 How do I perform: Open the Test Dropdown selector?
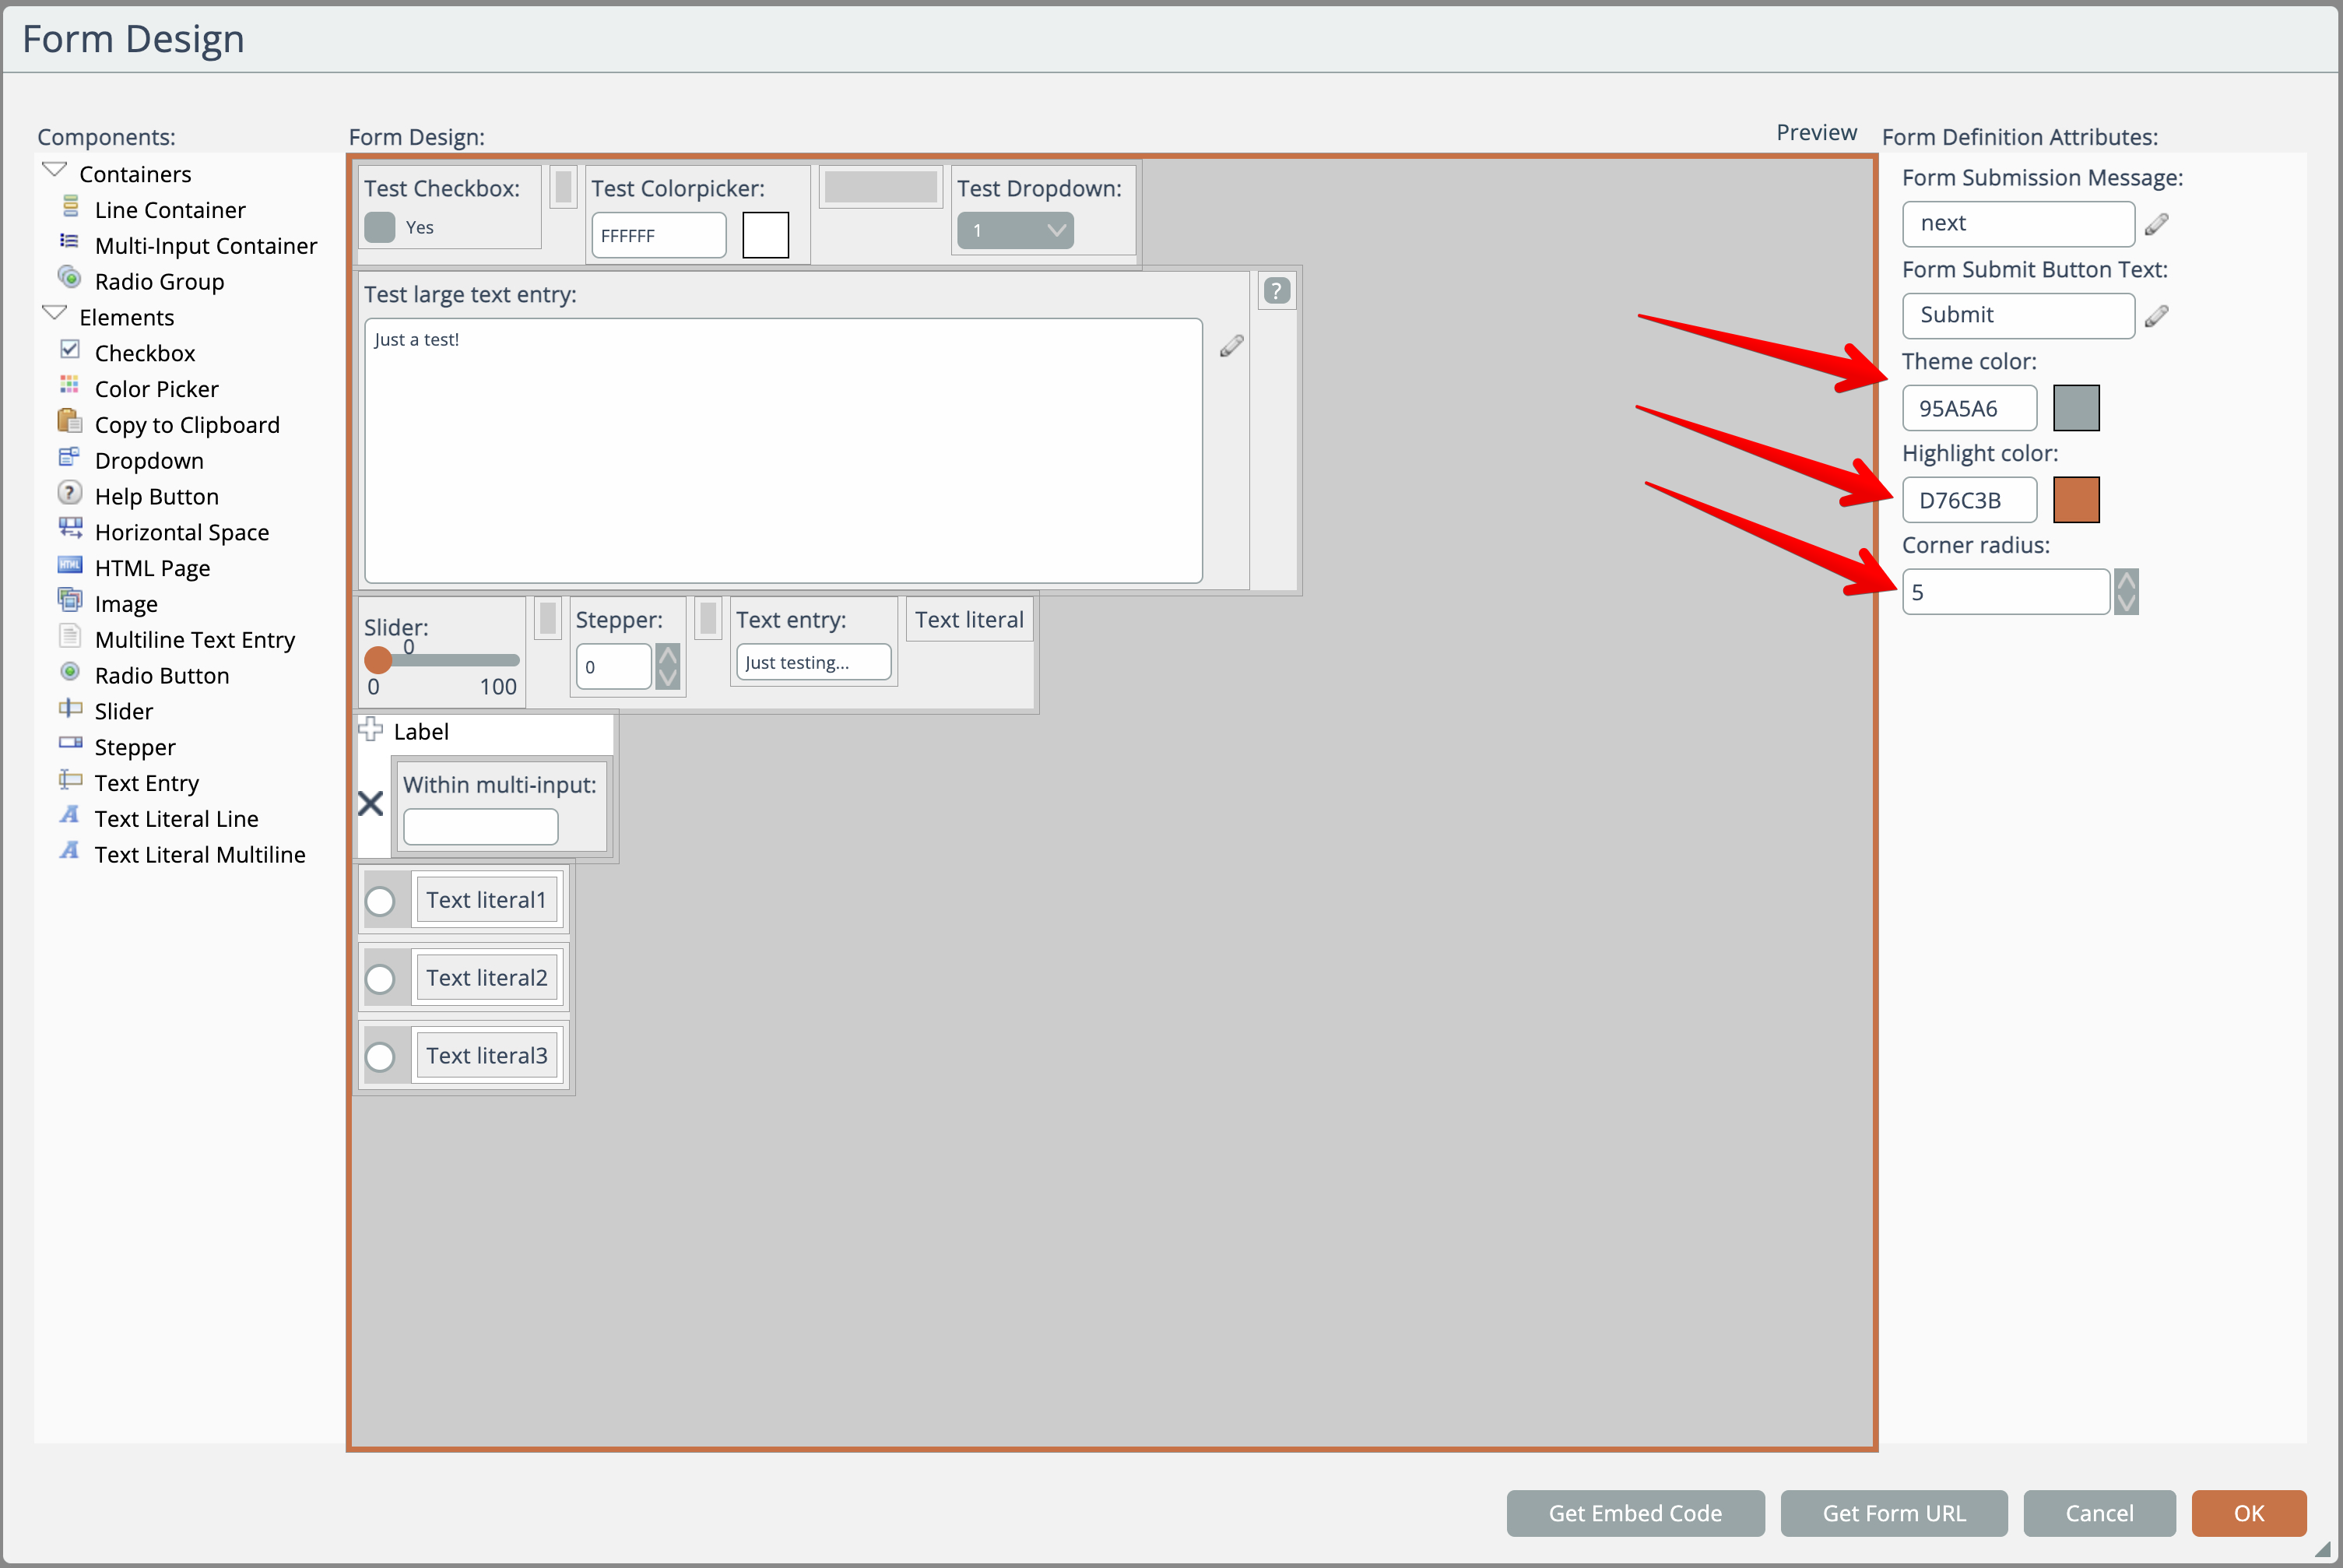click(1014, 231)
